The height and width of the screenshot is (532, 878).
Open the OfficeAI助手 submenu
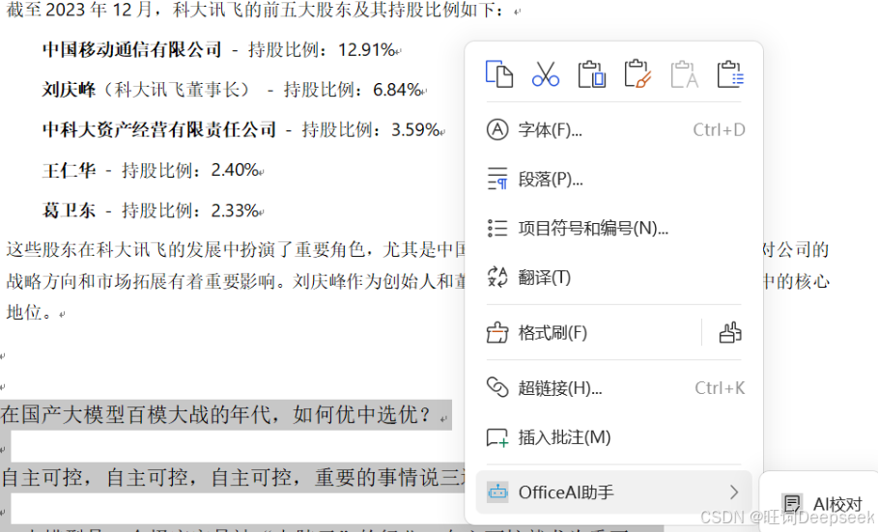(x=614, y=492)
